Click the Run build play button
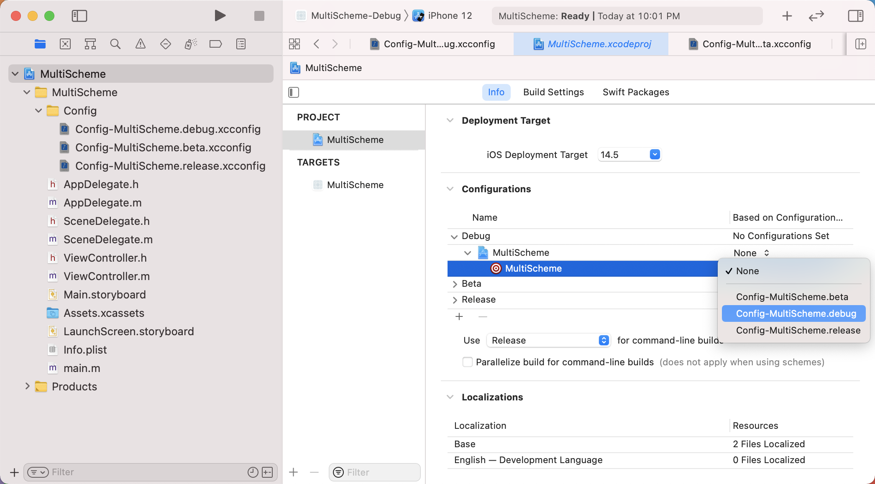 pos(220,16)
